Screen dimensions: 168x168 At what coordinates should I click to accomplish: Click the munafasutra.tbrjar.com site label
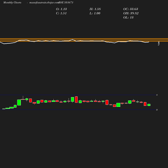pos(44,3)
